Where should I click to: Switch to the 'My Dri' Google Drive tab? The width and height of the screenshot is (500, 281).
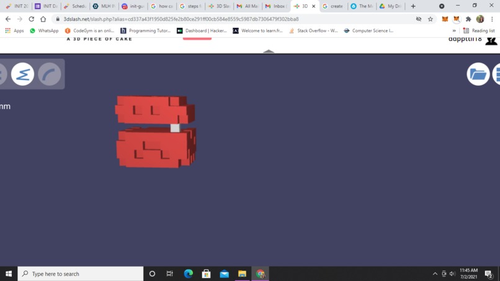[x=390, y=6]
